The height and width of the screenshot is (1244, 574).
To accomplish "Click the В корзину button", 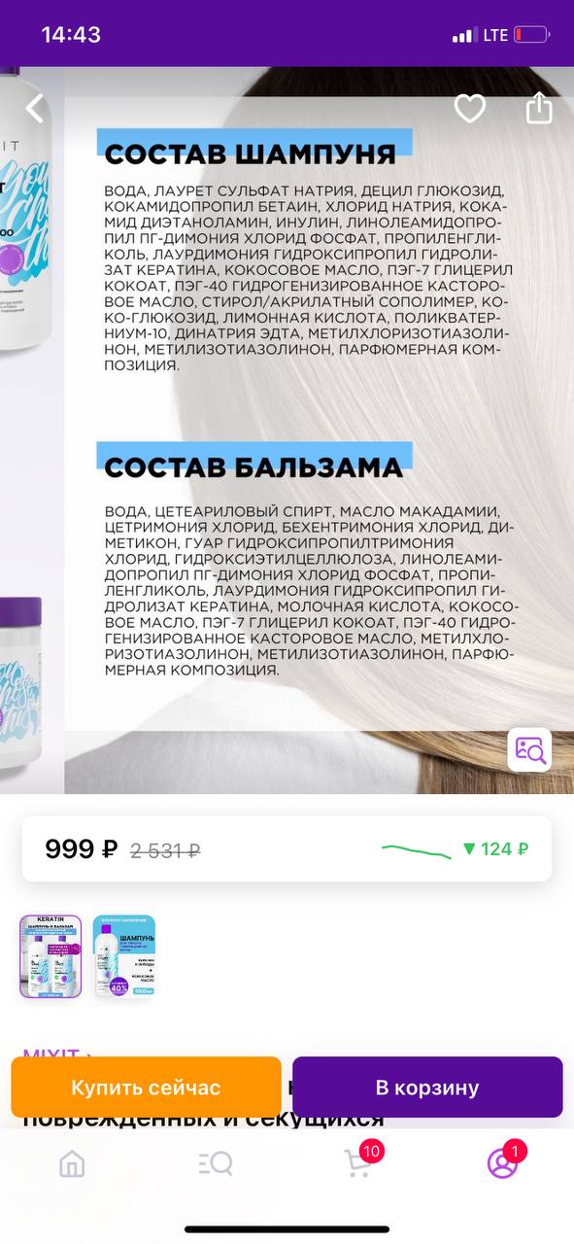I will pos(427,1088).
